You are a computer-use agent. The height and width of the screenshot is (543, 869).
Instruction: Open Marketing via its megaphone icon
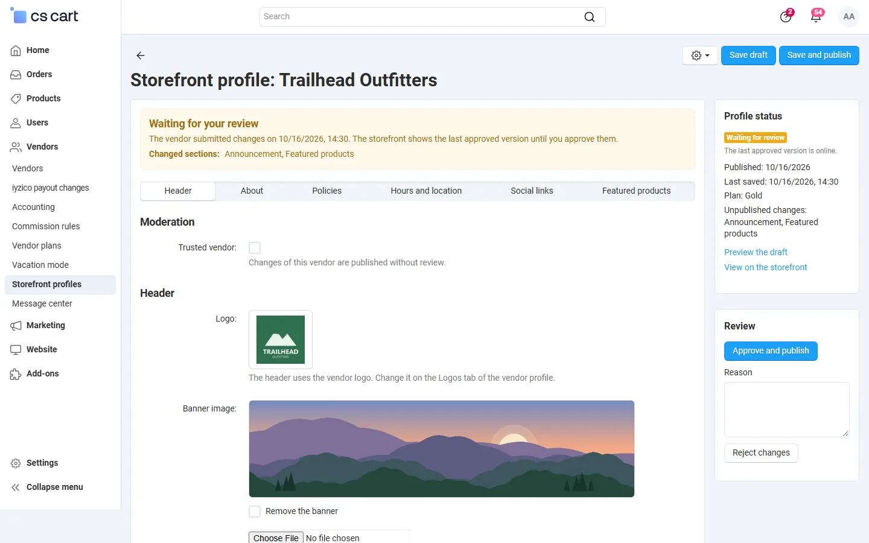16,326
